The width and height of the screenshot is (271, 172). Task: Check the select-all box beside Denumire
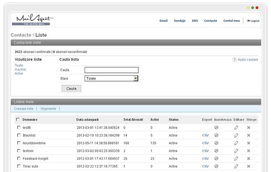pos(18,119)
